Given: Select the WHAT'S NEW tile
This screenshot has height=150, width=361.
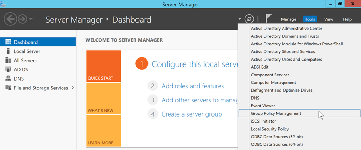Looking at the screenshot, I should pyautogui.click(x=103, y=99).
